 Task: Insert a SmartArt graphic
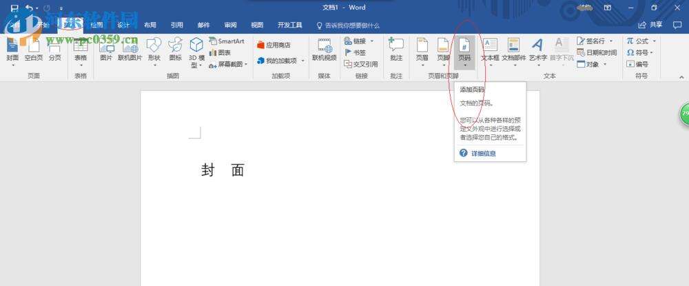coord(227,41)
